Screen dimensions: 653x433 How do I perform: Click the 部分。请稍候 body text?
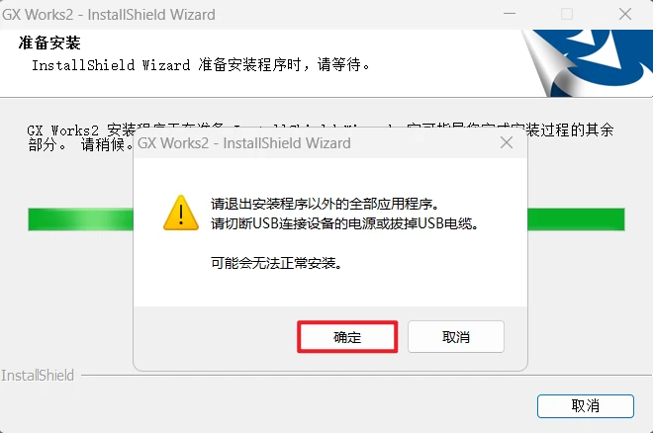(80, 144)
